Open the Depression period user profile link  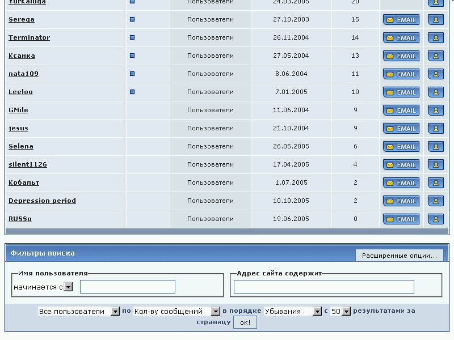(42, 201)
